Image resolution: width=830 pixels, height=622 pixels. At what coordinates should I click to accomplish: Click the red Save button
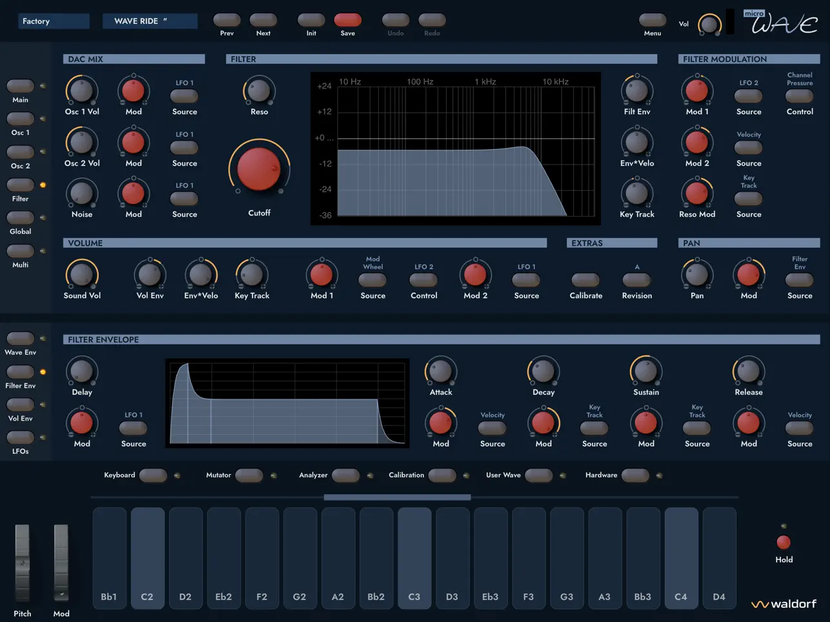tap(348, 20)
